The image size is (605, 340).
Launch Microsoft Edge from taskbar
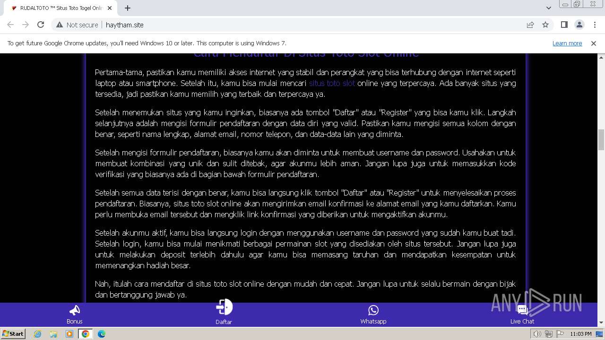(x=102, y=334)
